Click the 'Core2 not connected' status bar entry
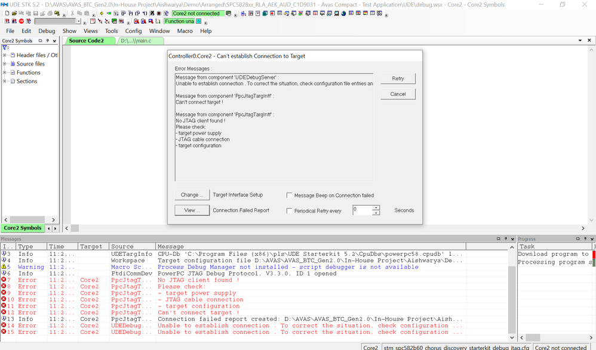596x350 pixels. (561, 348)
